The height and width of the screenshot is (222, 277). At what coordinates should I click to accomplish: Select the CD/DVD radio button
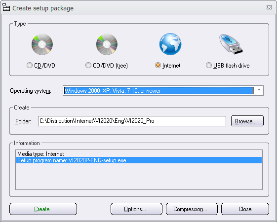pyautogui.click(x=30, y=65)
